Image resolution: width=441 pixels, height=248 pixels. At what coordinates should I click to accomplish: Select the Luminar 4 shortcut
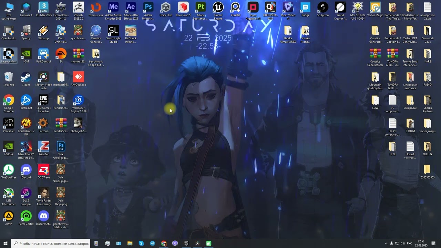[26, 10]
